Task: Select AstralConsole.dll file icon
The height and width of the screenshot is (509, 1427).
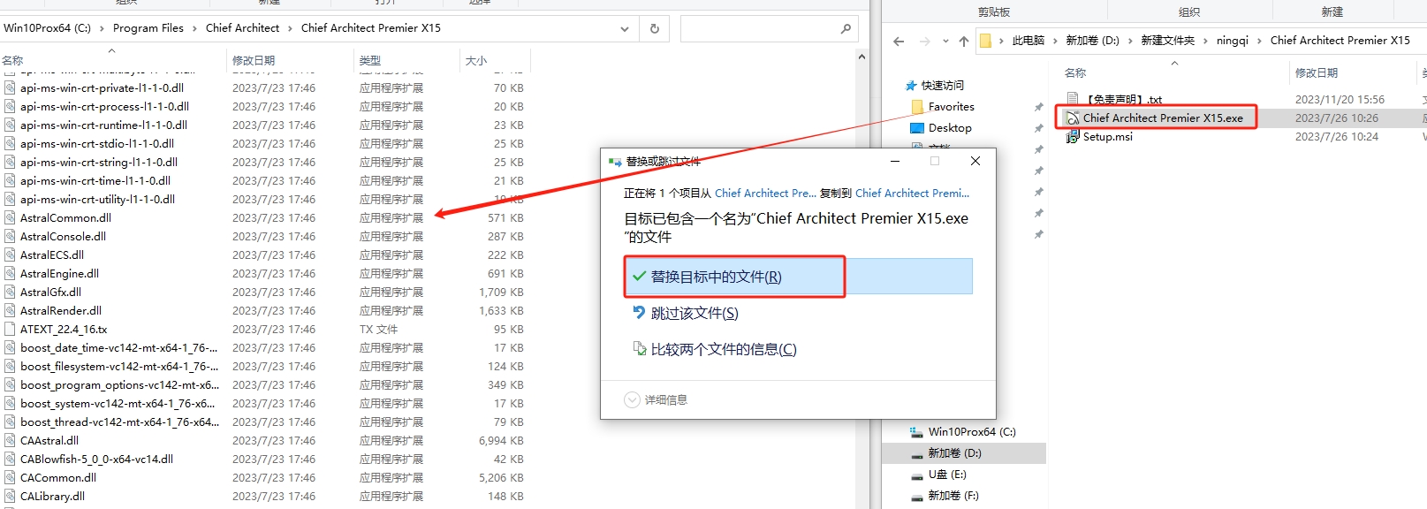Action: (10, 237)
